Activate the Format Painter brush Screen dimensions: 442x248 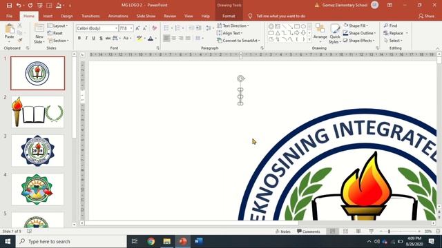click(x=20, y=40)
